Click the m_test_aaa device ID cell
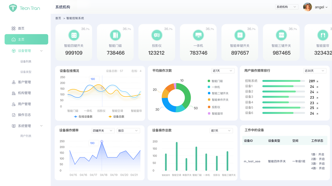The width and height of the screenshot is (332, 186). click(x=252, y=162)
